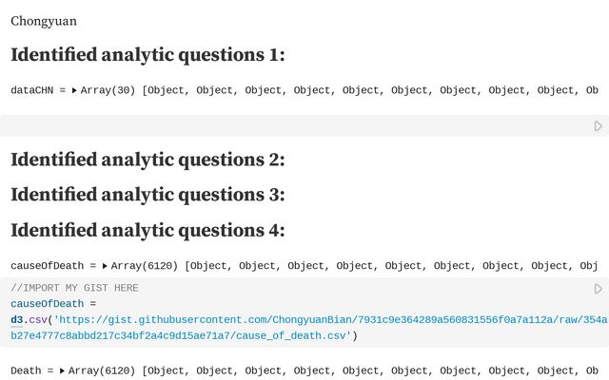Click the dataCHN variable name

pyautogui.click(x=34, y=90)
